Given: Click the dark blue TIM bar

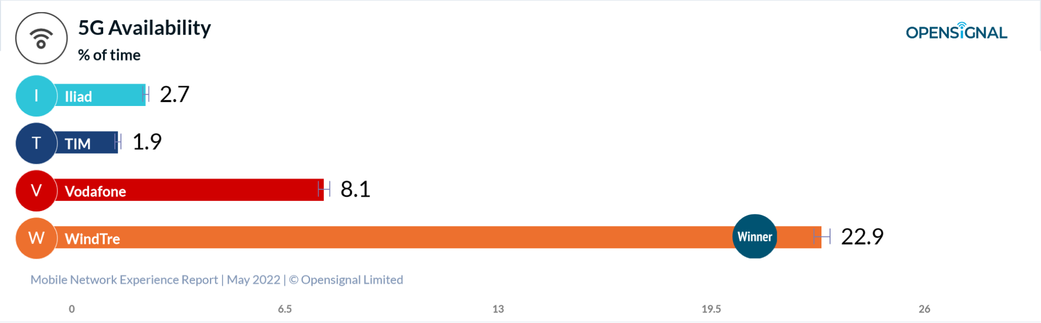Looking at the screenshot, I should 102,142.
